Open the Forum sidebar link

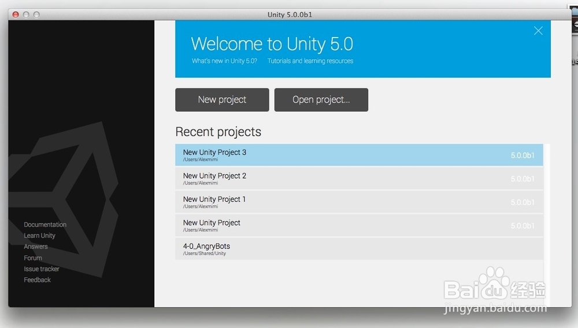[33, 258]
